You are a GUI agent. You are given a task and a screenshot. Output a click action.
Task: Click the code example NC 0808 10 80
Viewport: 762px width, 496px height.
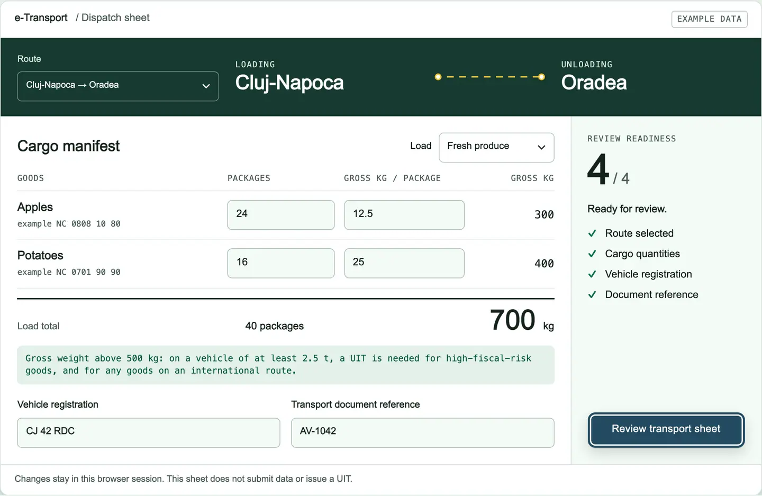pyautogui.click(x=69, y=224)
